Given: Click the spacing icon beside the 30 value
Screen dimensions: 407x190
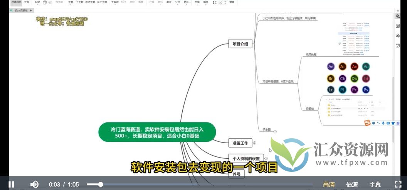Looking at the screenshot, I should 214,2.
